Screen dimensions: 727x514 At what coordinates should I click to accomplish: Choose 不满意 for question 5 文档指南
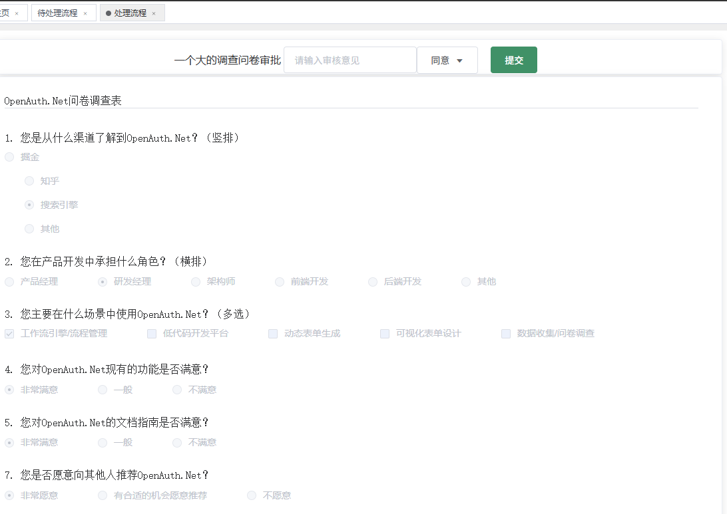point(177,443)
